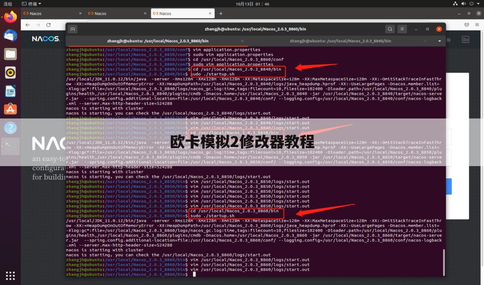Viewport: 484px width, 285px height.
Task: Switch to the second Nacos browser tab
Action: point(118,13)
